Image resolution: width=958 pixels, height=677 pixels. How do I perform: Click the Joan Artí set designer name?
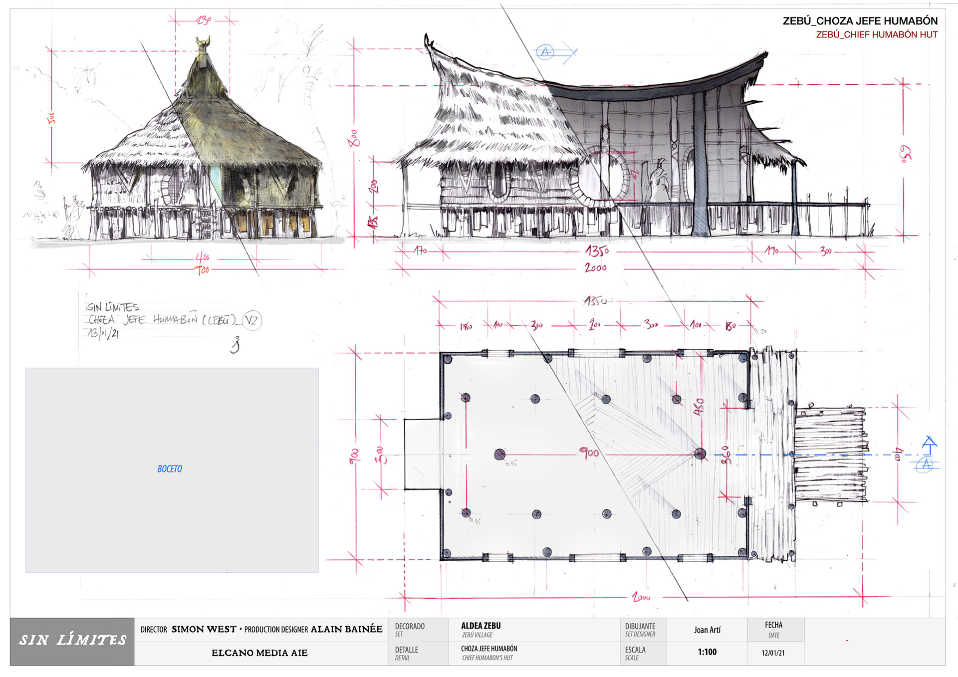tap(707, 630)
